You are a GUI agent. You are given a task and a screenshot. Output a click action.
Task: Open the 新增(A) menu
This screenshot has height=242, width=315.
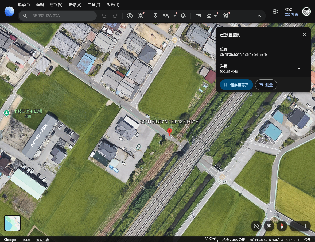75,5
